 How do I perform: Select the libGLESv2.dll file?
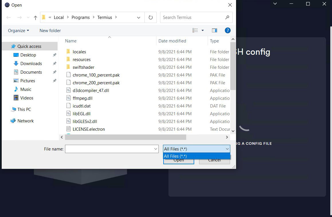(x=85, y=122)
